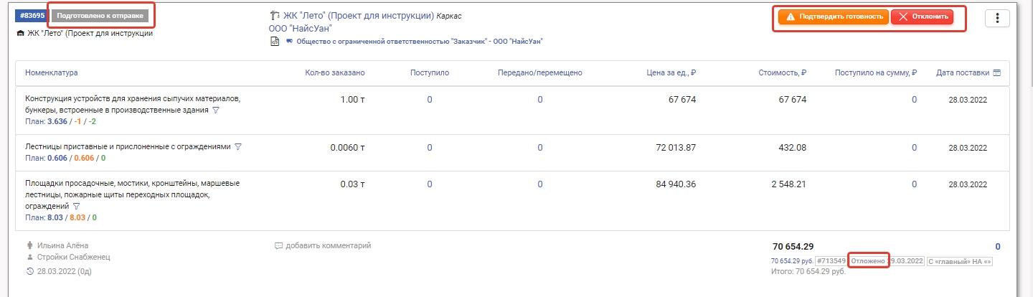Screen dimensions: 1033x297
Task: Click filter icon after 'ограждений' in third row
Action: (76, 207)
